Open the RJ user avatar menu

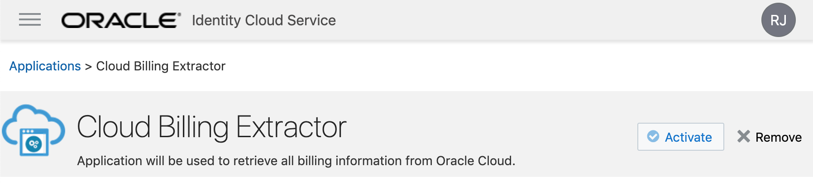coord(778,20)
